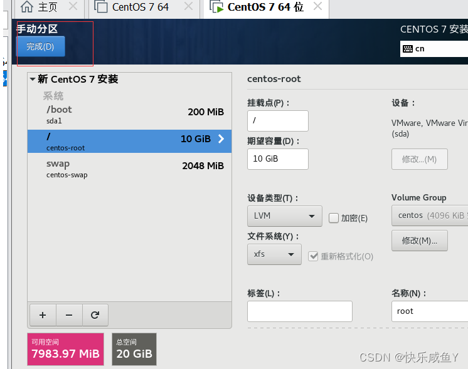This screenshot has width=468, height=369.
Task: Click the home icon on the 主页 tab
Action: pyautogui.click(x=27, y=6)
